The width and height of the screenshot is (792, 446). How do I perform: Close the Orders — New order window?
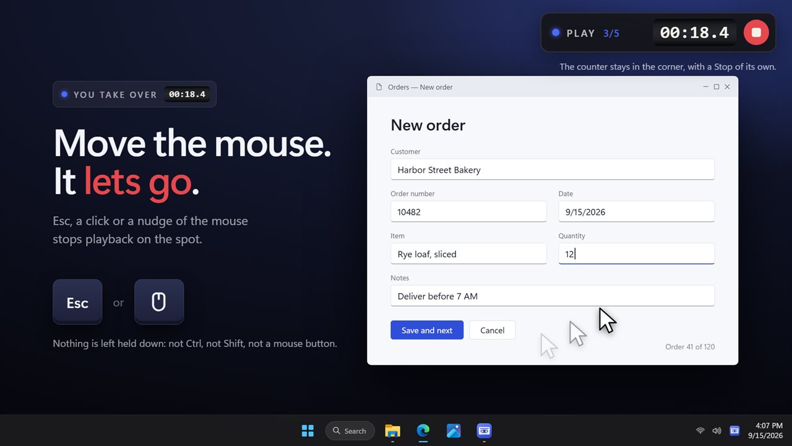[x=727, y=87]
